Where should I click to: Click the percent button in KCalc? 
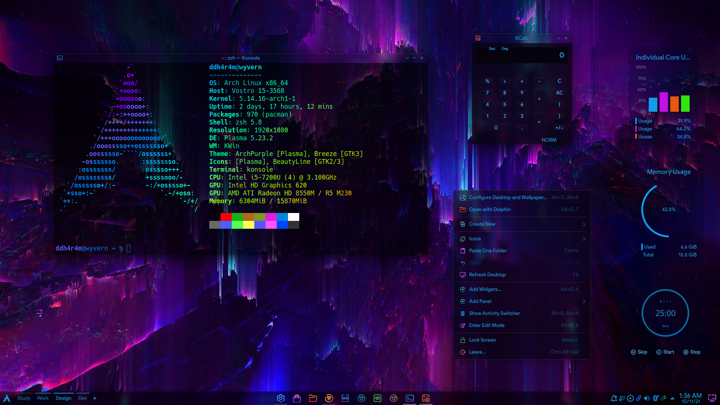tap(487, 81)
